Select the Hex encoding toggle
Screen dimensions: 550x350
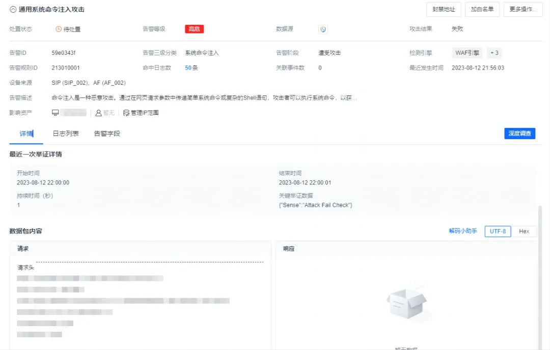point(524,231)
